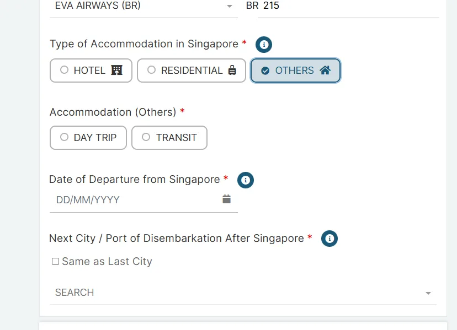
Task: Choose the DAY TRIP radio option
Action: (88, 138)
